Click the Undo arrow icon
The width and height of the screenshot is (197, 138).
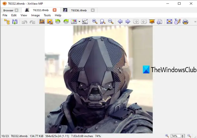tap(24, 22)
